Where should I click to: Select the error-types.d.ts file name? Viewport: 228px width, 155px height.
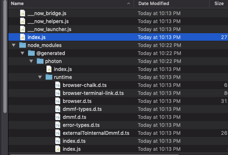(x=81, y=125)
